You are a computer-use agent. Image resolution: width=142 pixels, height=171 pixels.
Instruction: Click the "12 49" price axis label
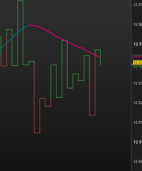coord(137,162)
